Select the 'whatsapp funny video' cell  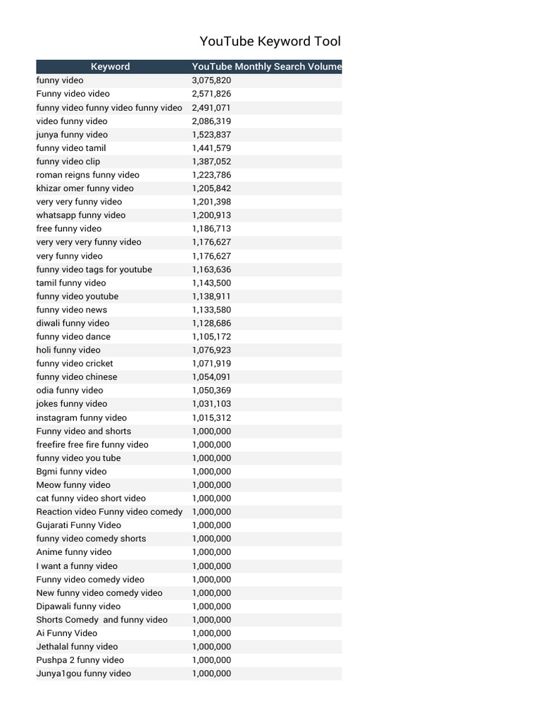pos(81,215)
